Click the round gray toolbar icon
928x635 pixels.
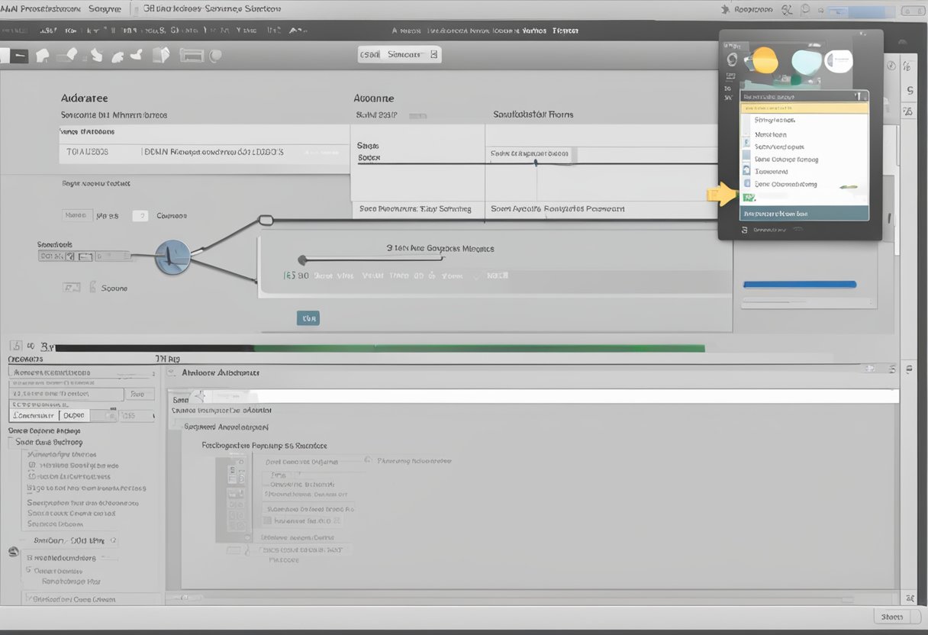click(215, 55)
